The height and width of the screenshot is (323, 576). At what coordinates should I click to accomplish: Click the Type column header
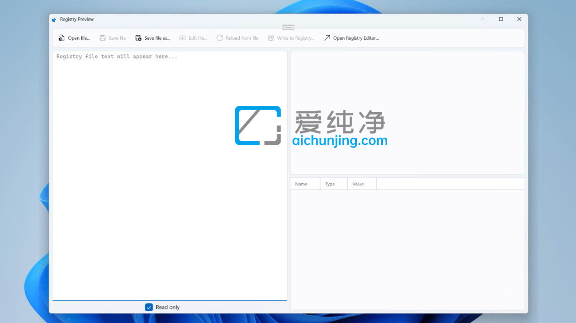tap(334, 184)
